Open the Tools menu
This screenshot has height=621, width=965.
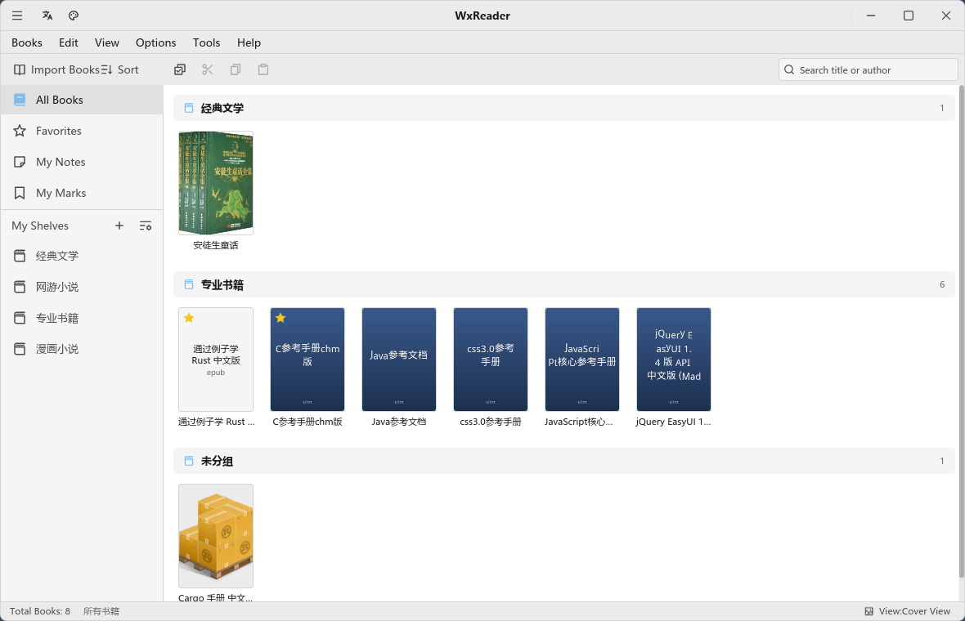coord(206,42)
